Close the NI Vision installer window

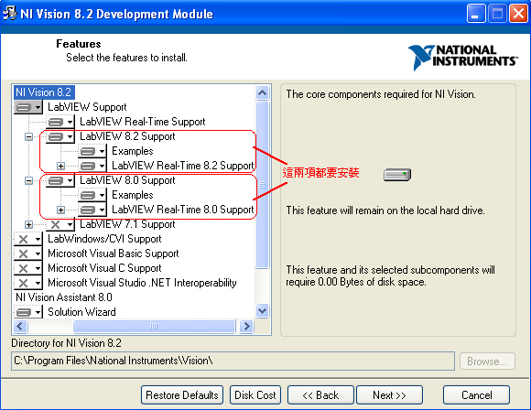518,14
